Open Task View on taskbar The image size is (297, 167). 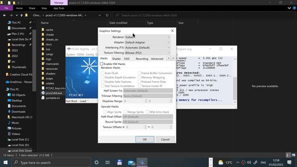[108, 162]
